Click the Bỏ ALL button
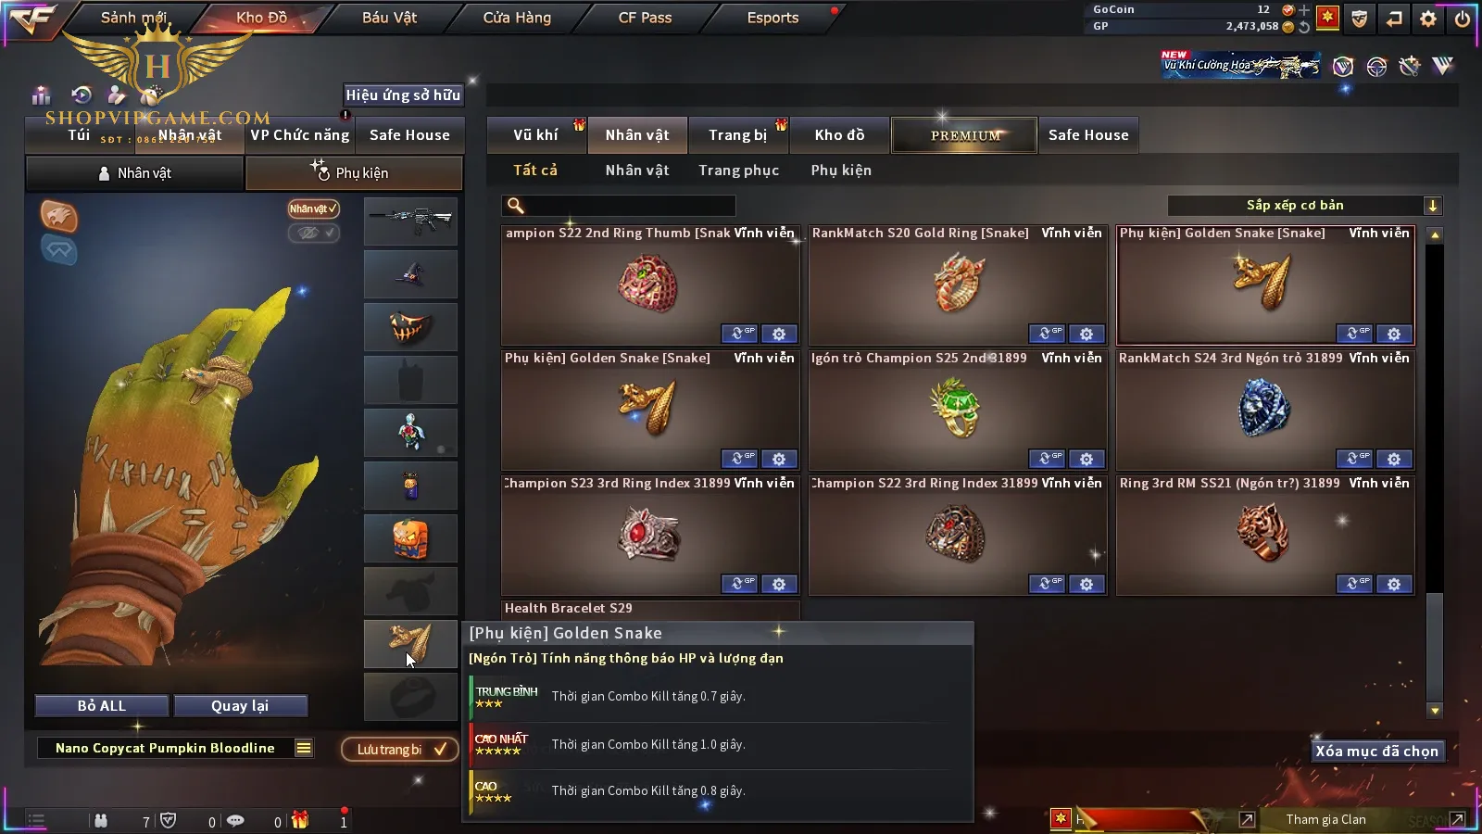The image size is (1482, 834). 102,706
